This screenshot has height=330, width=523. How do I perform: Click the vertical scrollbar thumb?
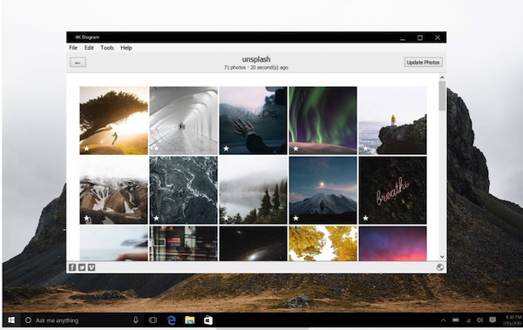442,96
